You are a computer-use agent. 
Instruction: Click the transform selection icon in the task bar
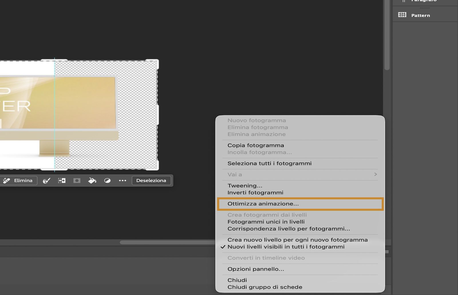[x=61, y=180]
